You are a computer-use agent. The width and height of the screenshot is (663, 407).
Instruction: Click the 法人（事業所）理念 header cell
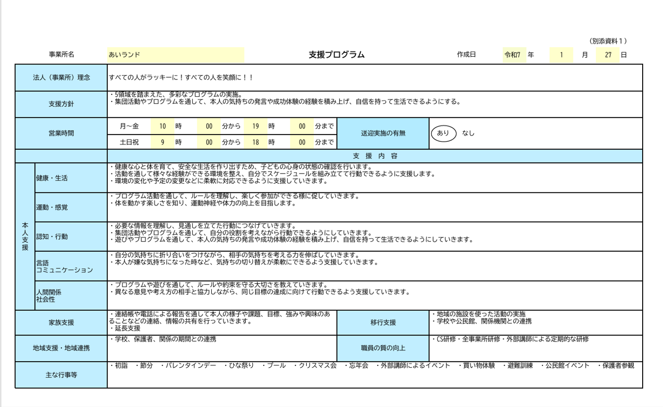coord(61,78)
